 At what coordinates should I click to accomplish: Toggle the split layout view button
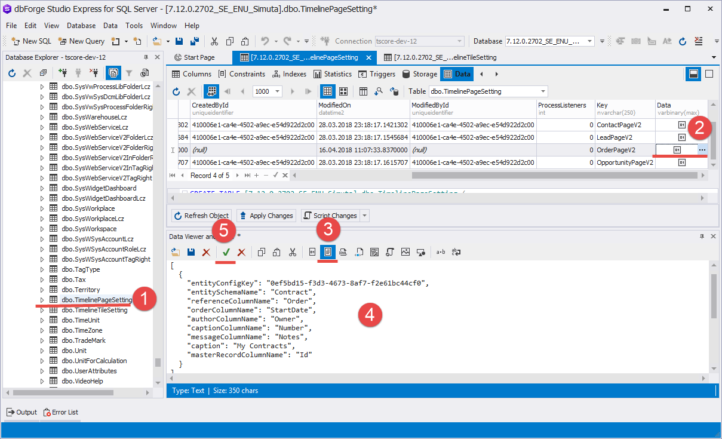(x=693, y=74)
